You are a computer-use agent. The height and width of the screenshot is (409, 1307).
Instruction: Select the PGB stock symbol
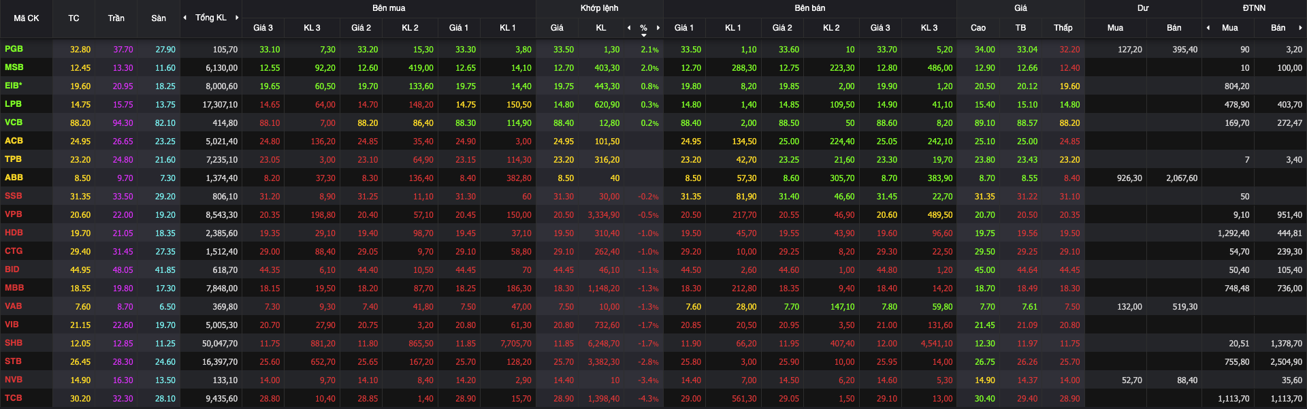pos(14,49)
